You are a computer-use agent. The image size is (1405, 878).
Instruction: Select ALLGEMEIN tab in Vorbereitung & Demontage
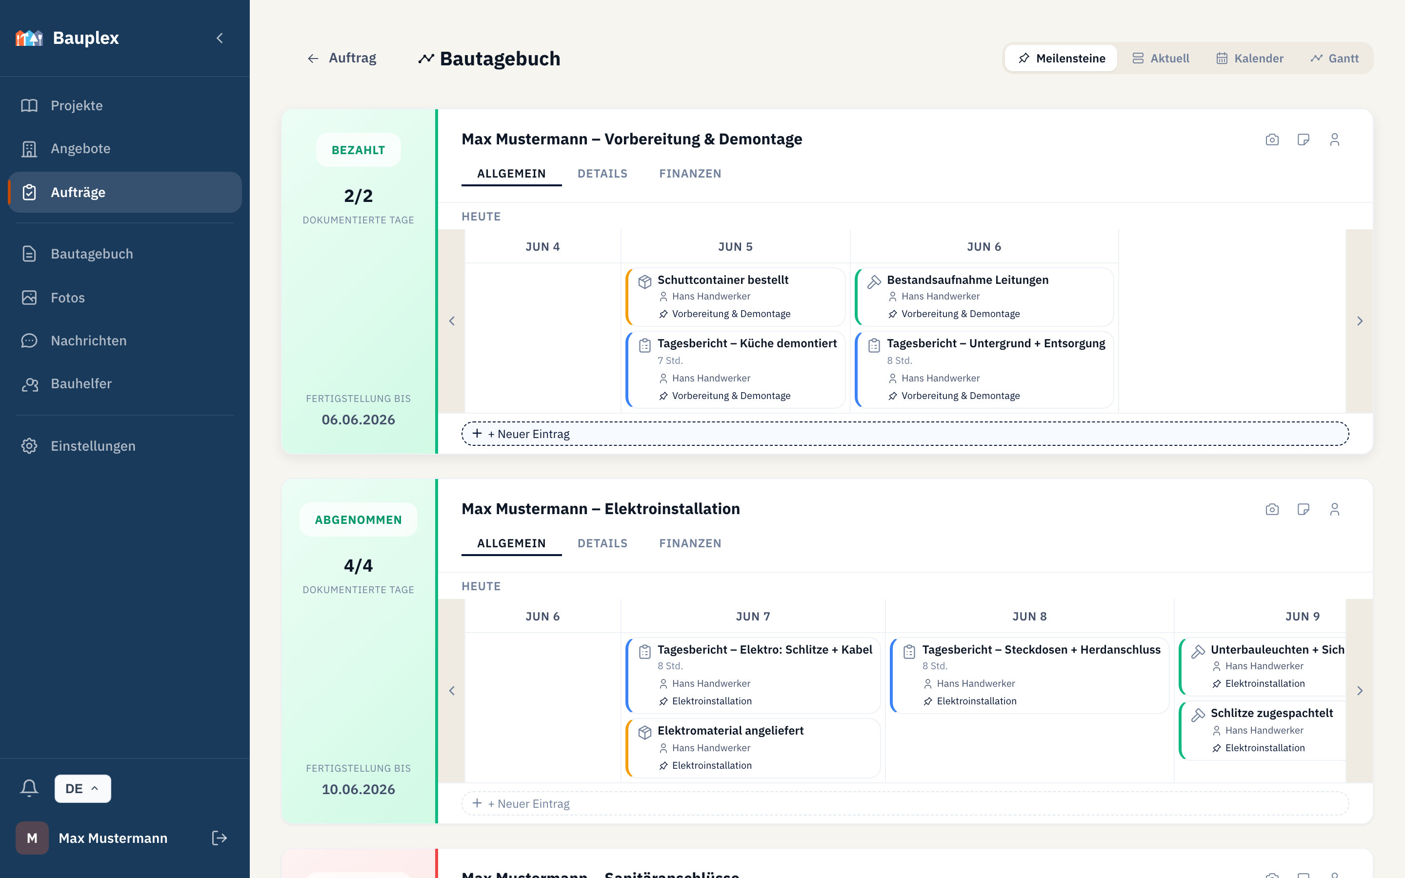(x=511, y=174)
